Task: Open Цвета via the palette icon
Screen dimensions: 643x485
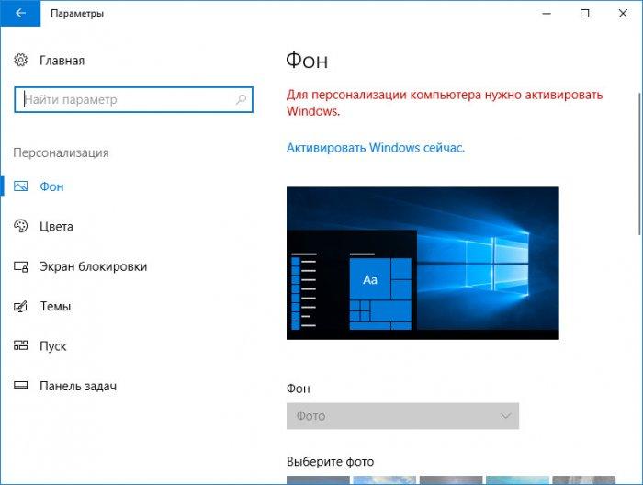Action: coord(20,226)
